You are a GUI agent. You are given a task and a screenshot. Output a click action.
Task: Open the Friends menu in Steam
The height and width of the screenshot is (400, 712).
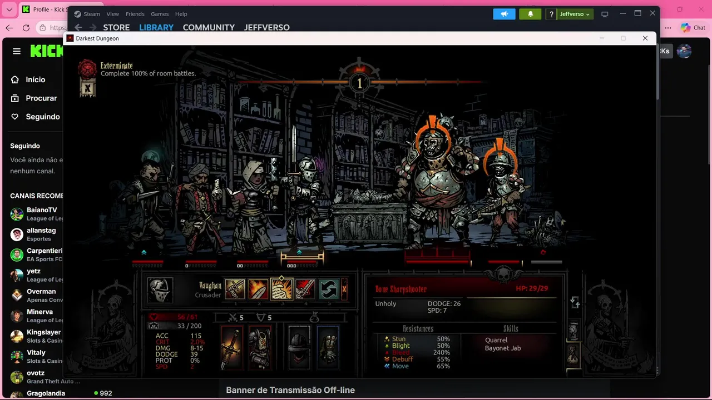tap(135, 14)
